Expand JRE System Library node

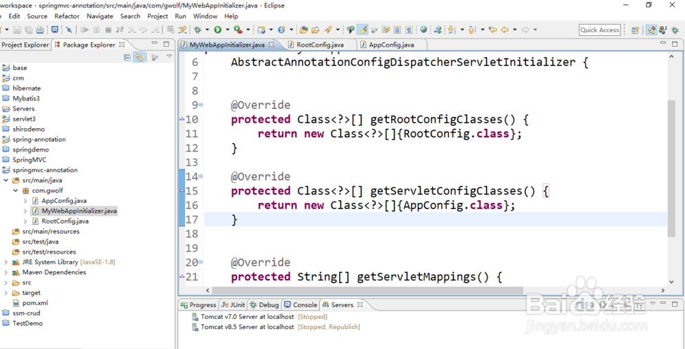(5, 262)
